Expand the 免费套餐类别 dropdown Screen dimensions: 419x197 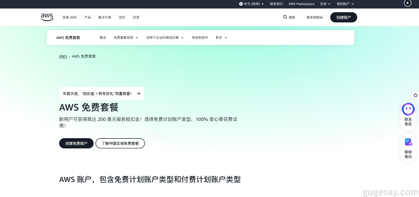point(126,38)
